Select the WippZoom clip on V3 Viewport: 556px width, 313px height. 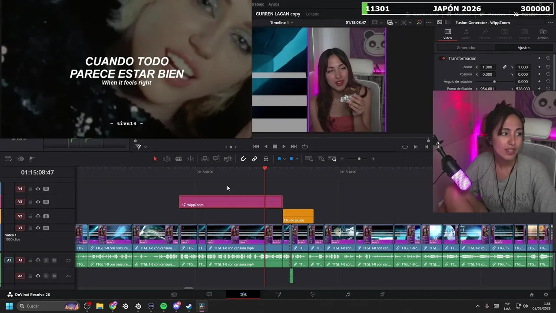[231, 202]
